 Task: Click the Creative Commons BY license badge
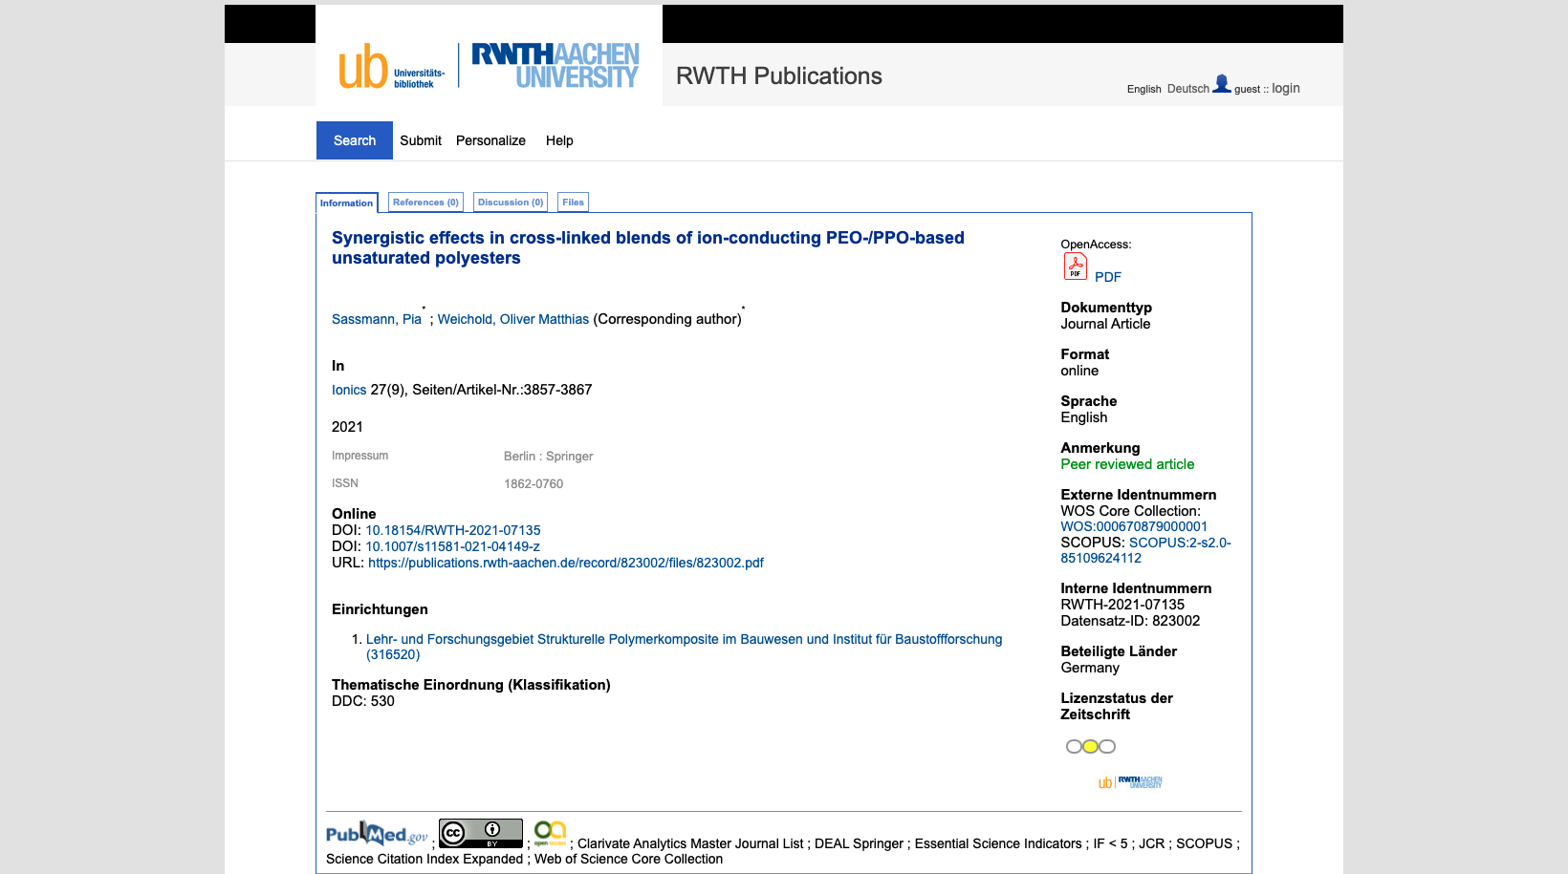480,833
